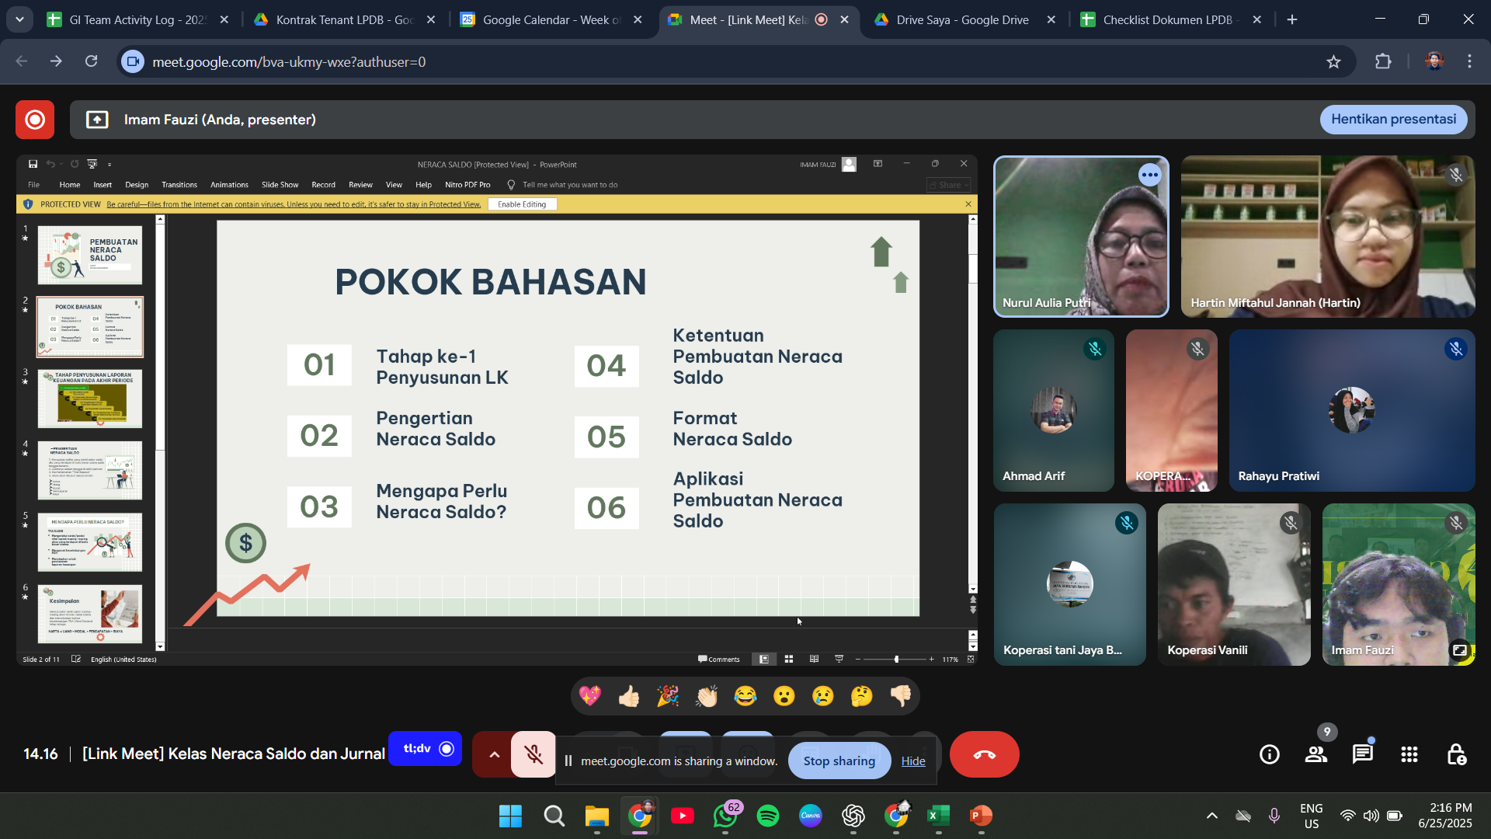Send the thinking face reaction

tap(862, 696)
